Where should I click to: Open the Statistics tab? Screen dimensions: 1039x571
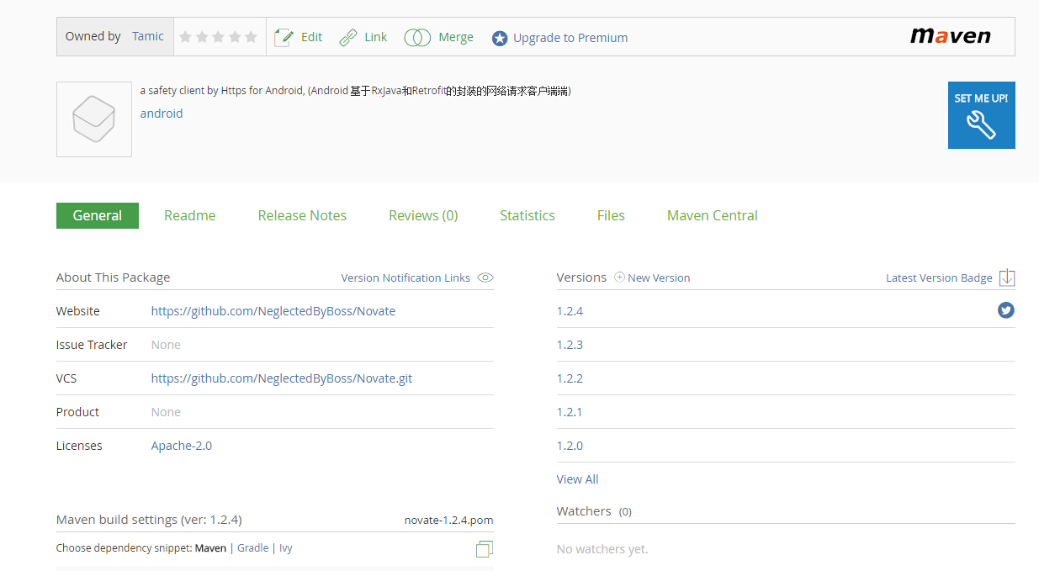pyautogui.click(x=527, y=215)
